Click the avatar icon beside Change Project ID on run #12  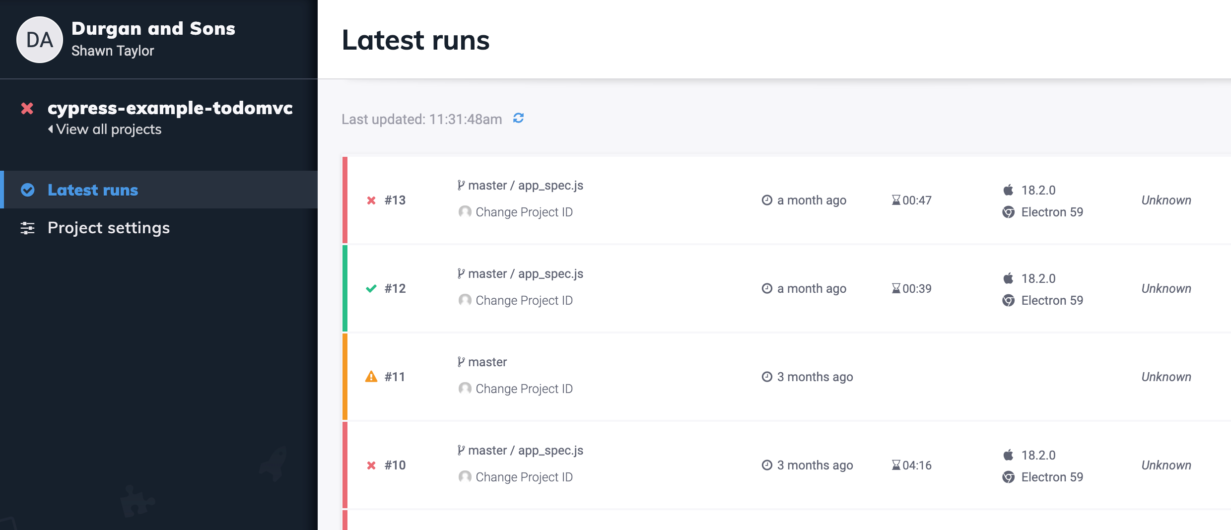[x=464, y=300]
